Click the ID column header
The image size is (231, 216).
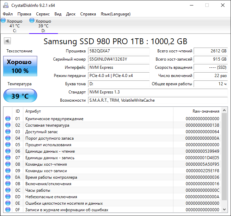pos(18,111)
